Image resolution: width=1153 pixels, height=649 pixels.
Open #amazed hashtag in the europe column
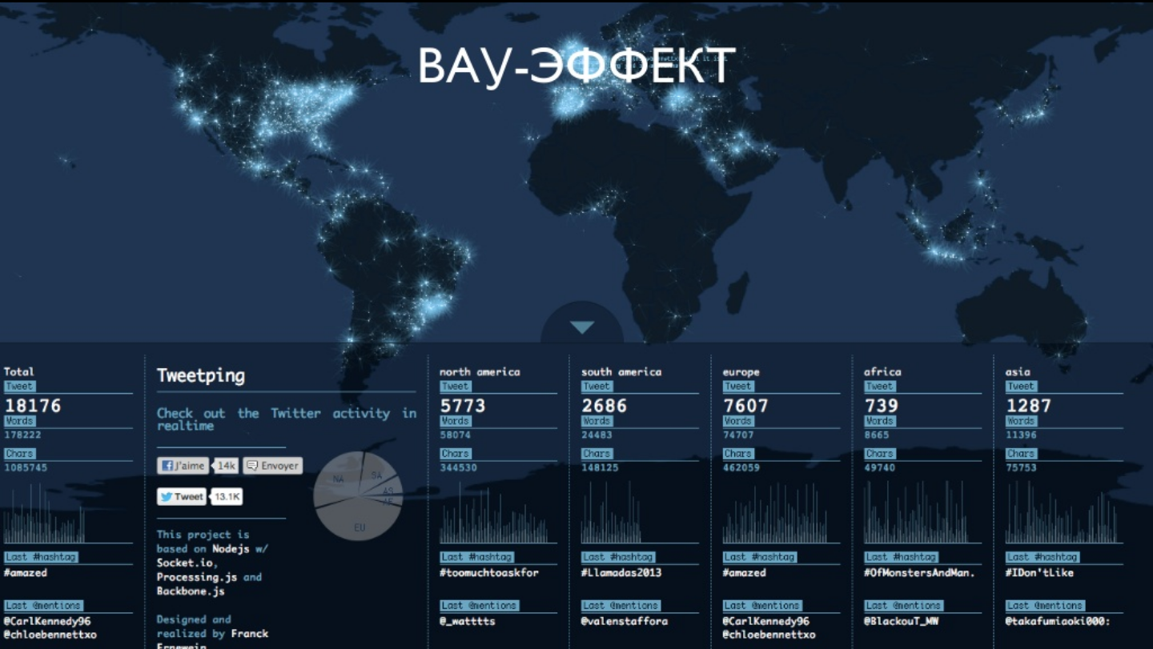(x=745, y=573)
